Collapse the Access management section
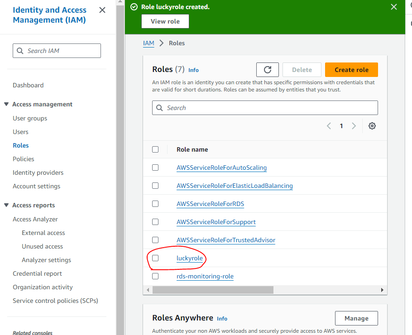412x335 pixels. [x=7, y=104]
